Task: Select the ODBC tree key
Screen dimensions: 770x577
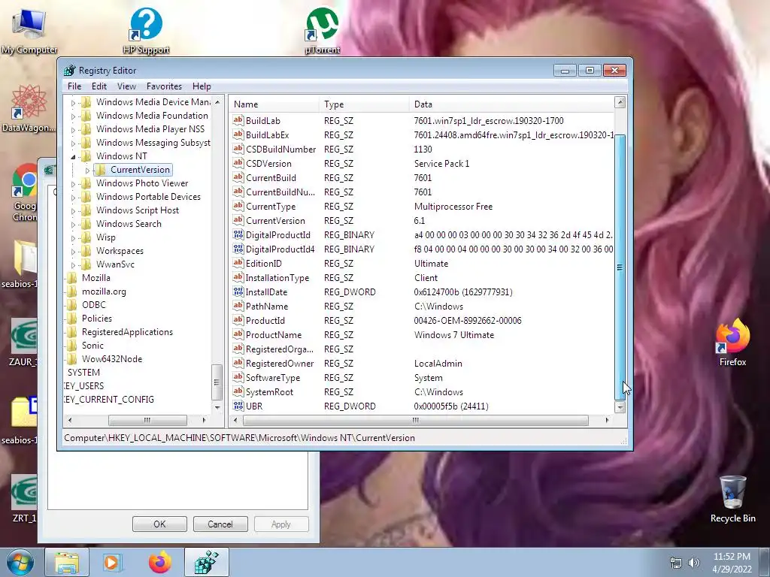Action: click(93, 305)
